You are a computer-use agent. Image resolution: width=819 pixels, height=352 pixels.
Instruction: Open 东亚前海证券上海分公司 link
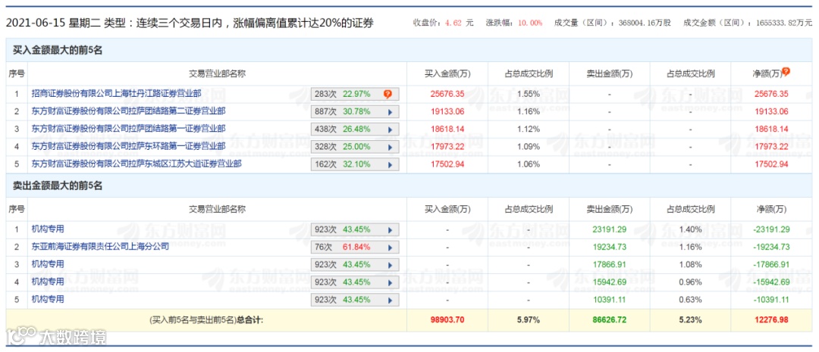[x=100, y=247]
